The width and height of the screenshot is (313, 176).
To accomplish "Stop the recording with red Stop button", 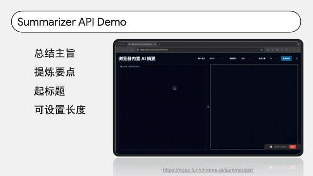I will click(x=293, y=147).
